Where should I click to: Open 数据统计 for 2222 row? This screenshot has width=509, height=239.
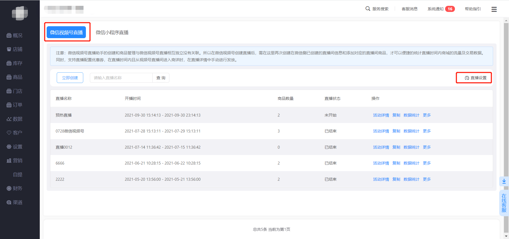pyautogui.click(x=411, y=179)
